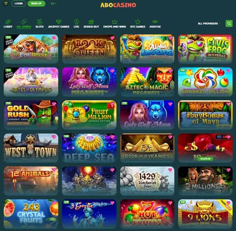Click the Login button
The width and height of the screenshot is (236, 231).
coord(19,3)
